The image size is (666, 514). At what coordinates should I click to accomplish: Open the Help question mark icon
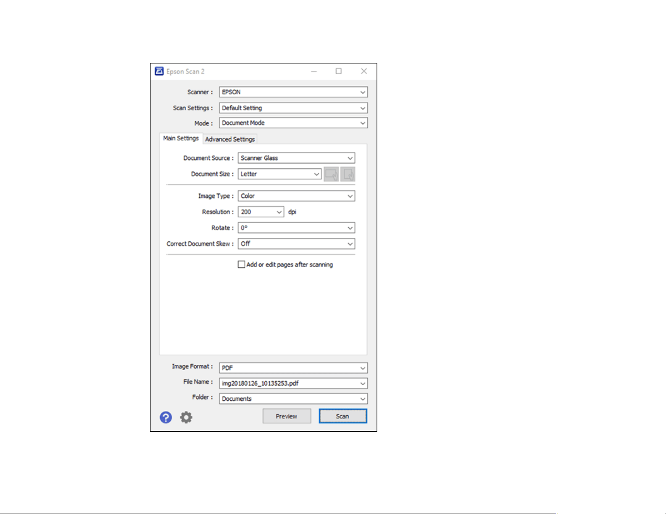166,417
